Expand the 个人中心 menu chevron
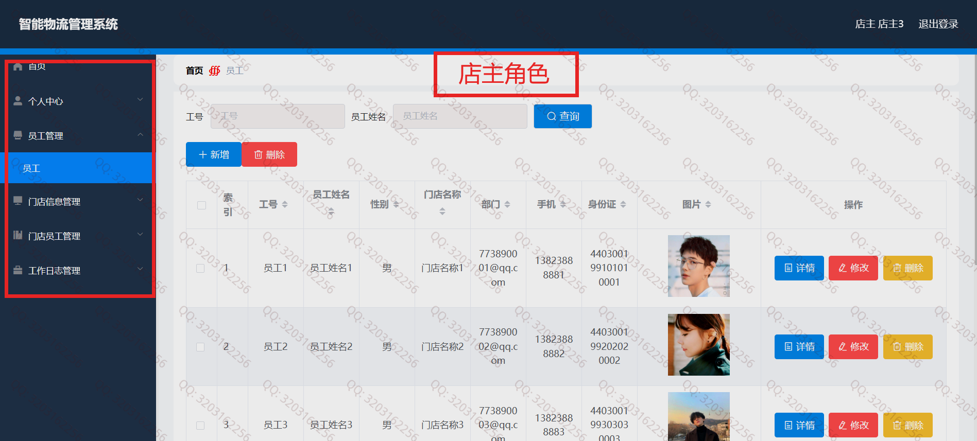The width and height of the screenshot is (977, 441). pos(140,99)
